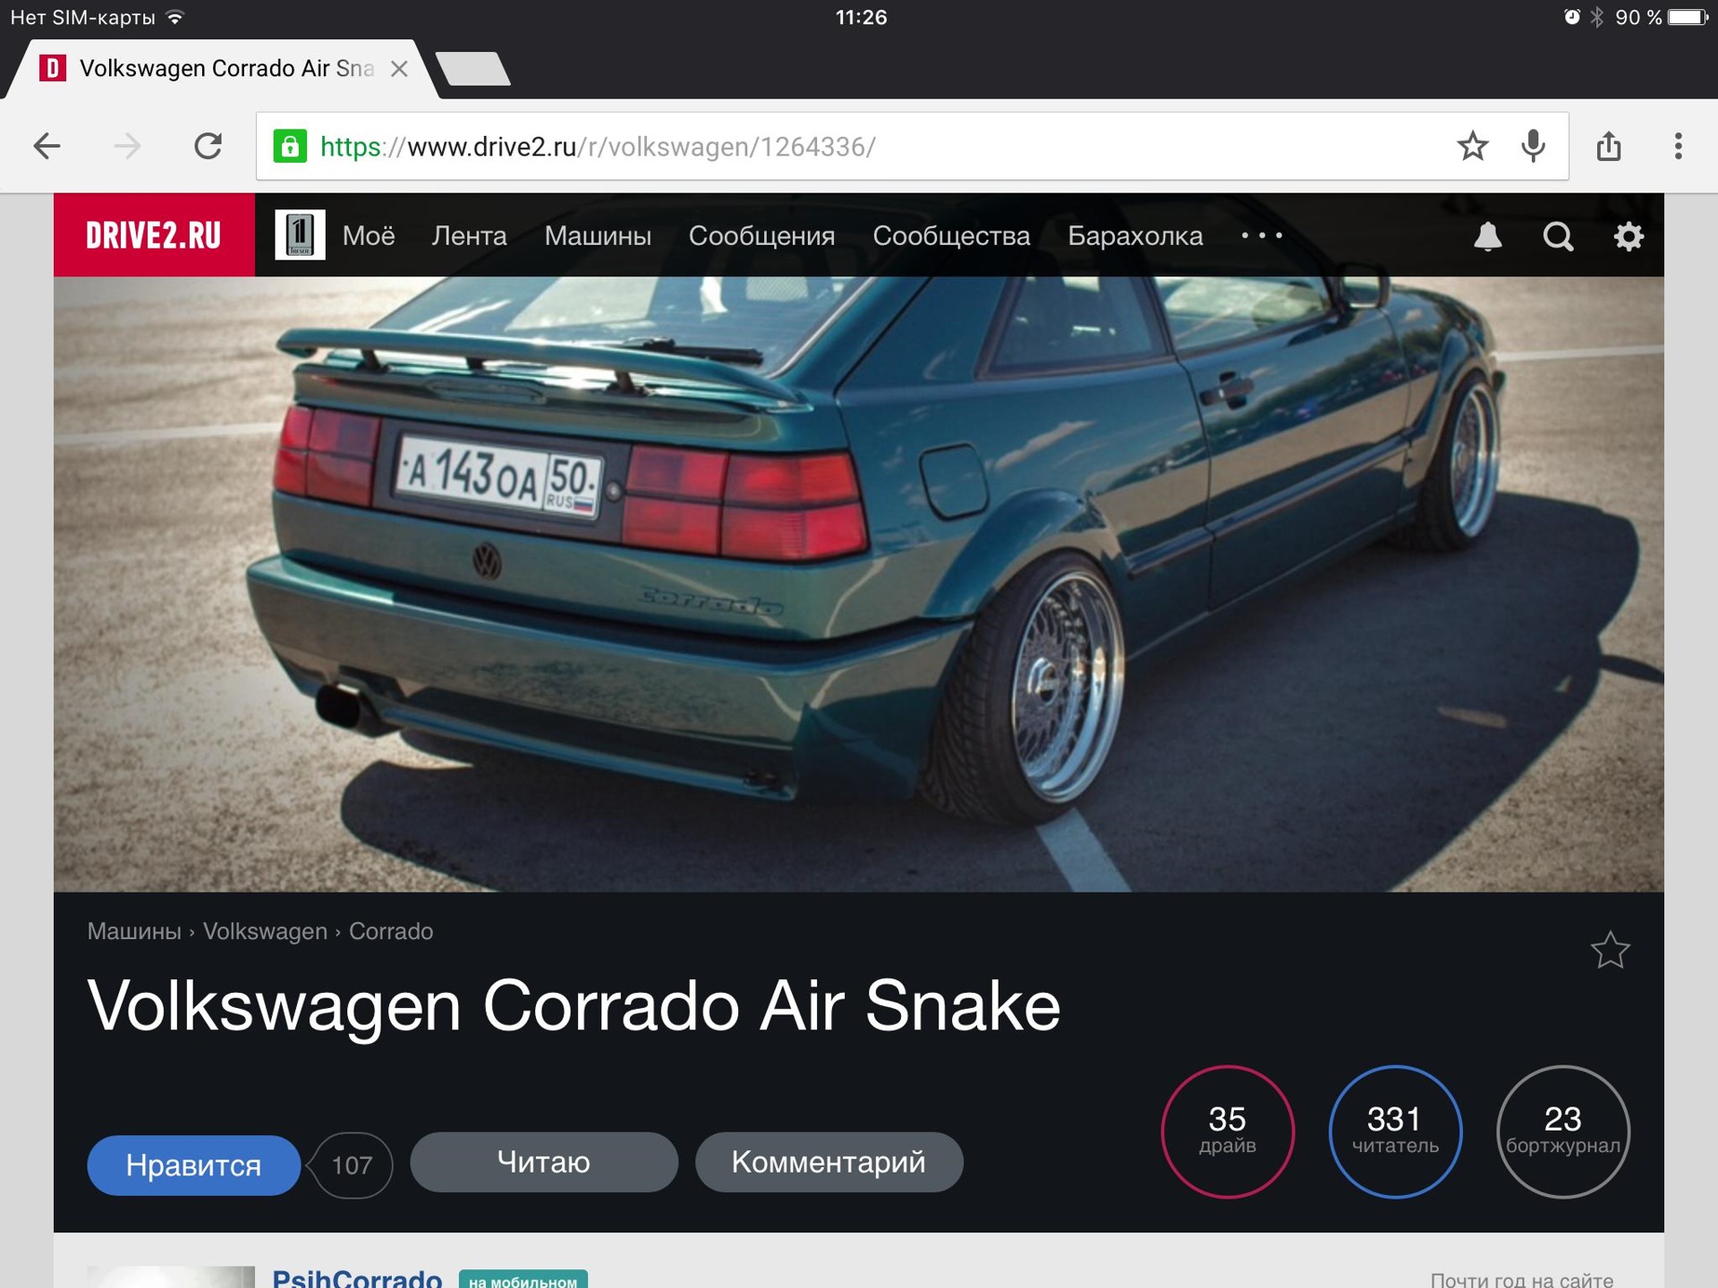The height and width of the screenshot is (1288, 1718).
Task: Open DRIVE2.RU home logo
Action: [154, 235]
